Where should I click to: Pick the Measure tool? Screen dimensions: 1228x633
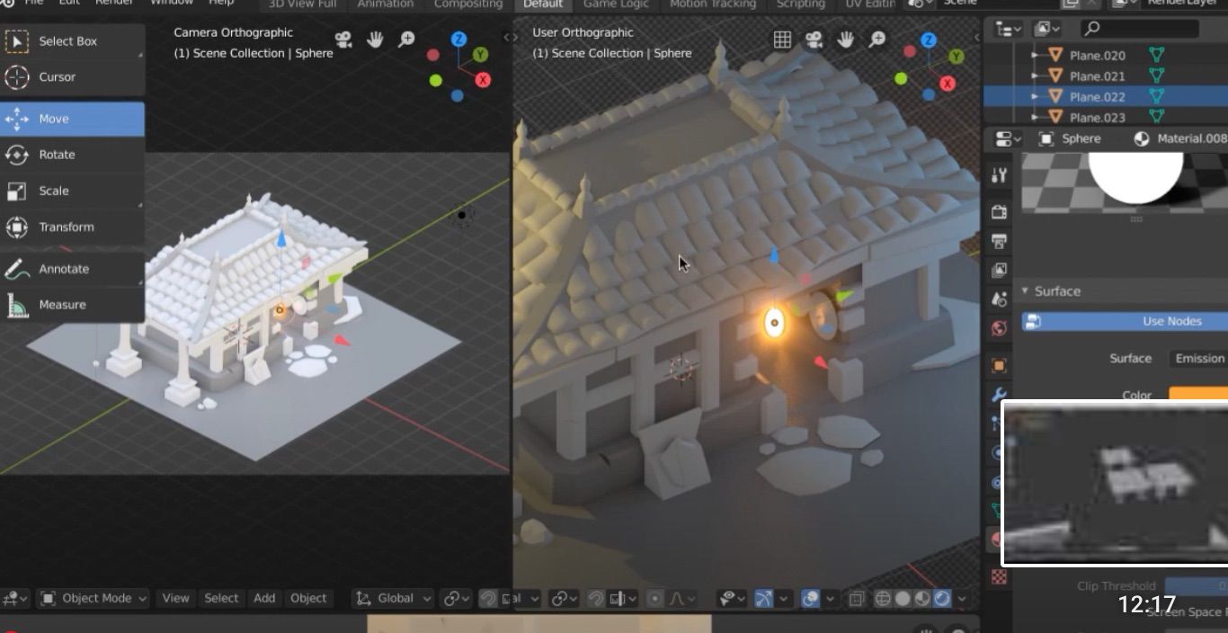click(72, 305)
